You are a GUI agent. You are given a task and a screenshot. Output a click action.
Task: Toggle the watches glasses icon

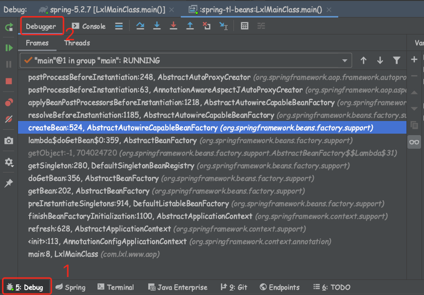click(414, 142)
